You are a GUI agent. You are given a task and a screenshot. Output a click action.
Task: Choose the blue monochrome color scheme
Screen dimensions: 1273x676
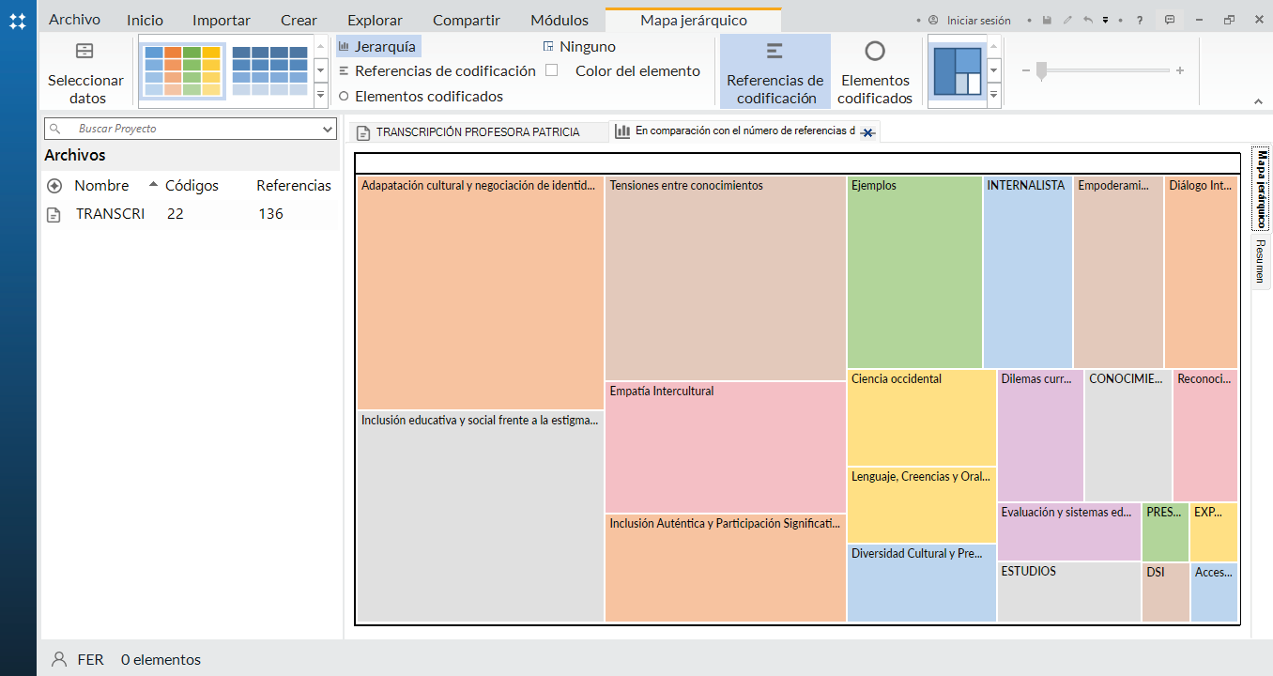269,71
